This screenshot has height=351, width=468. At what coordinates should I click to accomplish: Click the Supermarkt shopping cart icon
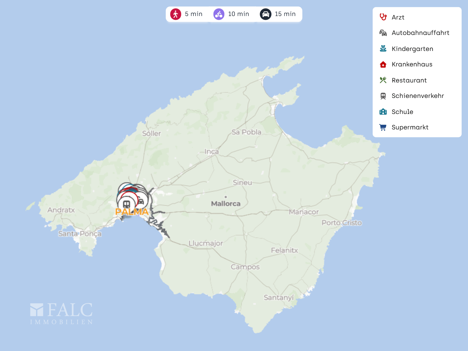(x=383, y=127)
